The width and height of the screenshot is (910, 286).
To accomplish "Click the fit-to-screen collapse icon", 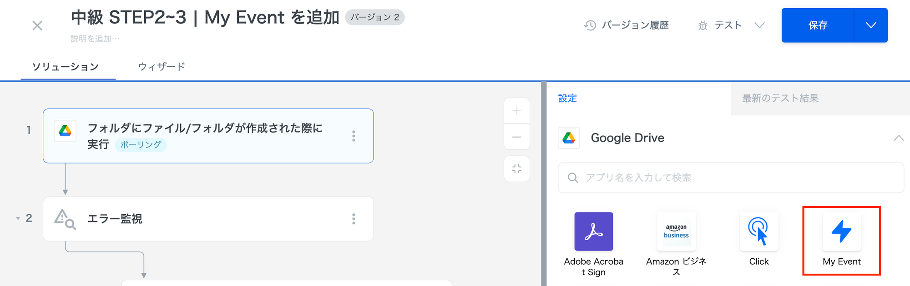I will click(x=517, y=169).
